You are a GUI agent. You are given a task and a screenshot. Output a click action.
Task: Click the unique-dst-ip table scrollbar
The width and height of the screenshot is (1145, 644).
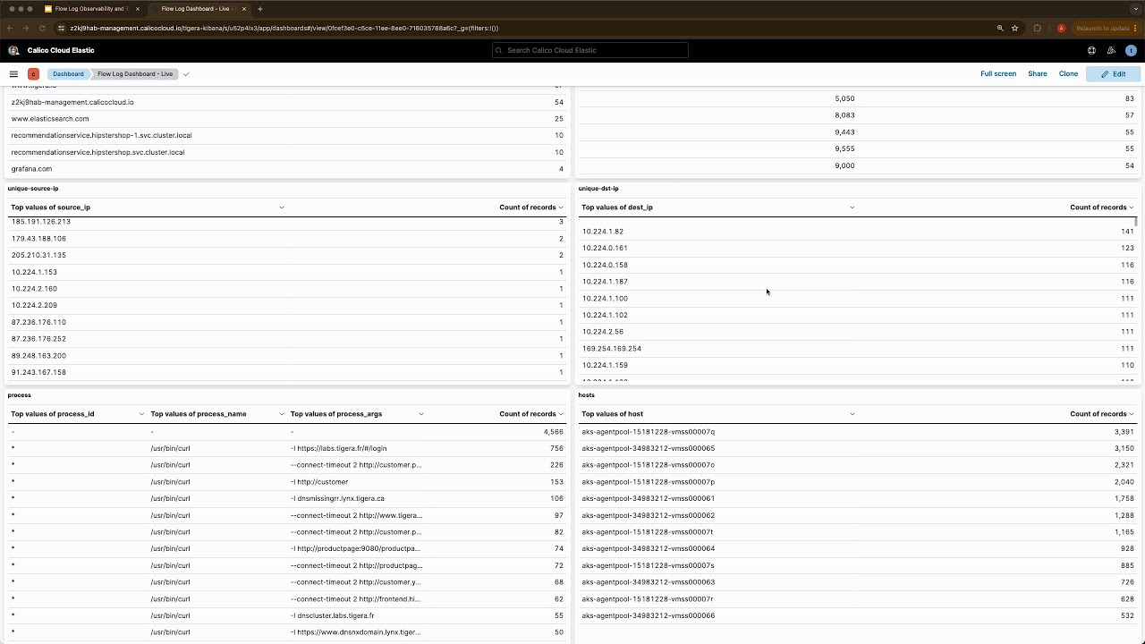(1137, 221)
